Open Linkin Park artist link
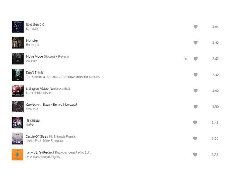 pyautogui.click(x=34, y=141)
